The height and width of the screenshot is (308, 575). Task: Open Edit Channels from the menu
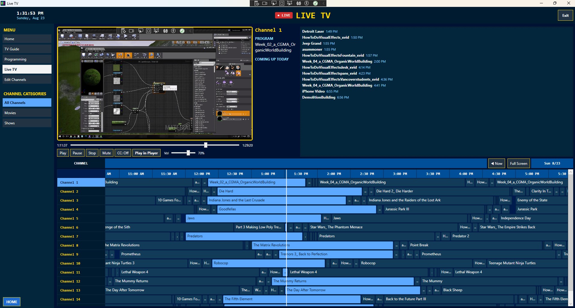pyautogui.click(x=27, y=80)
